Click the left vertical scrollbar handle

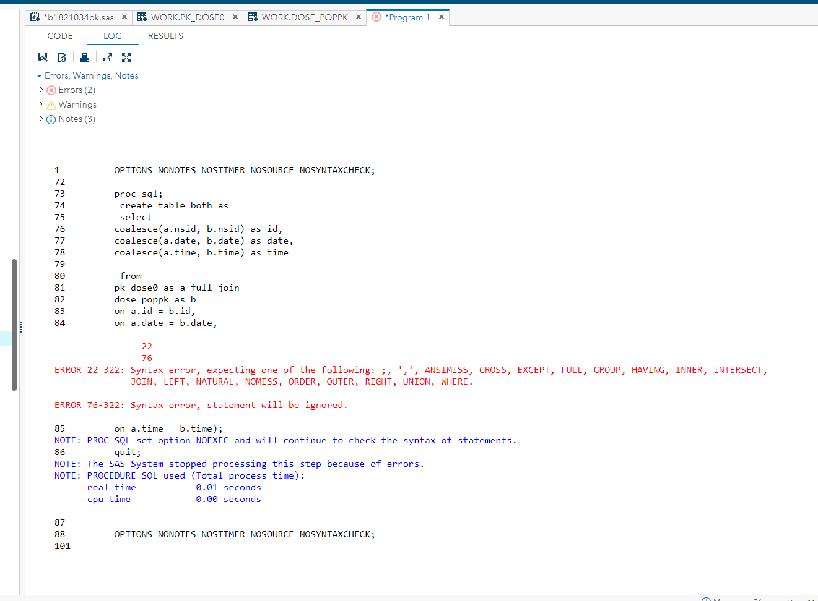pyautogui.click(x=14, y=322)
